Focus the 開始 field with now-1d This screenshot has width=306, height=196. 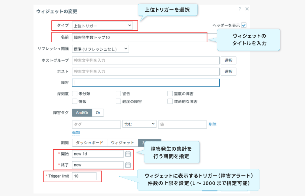click(x=98, y=154)
